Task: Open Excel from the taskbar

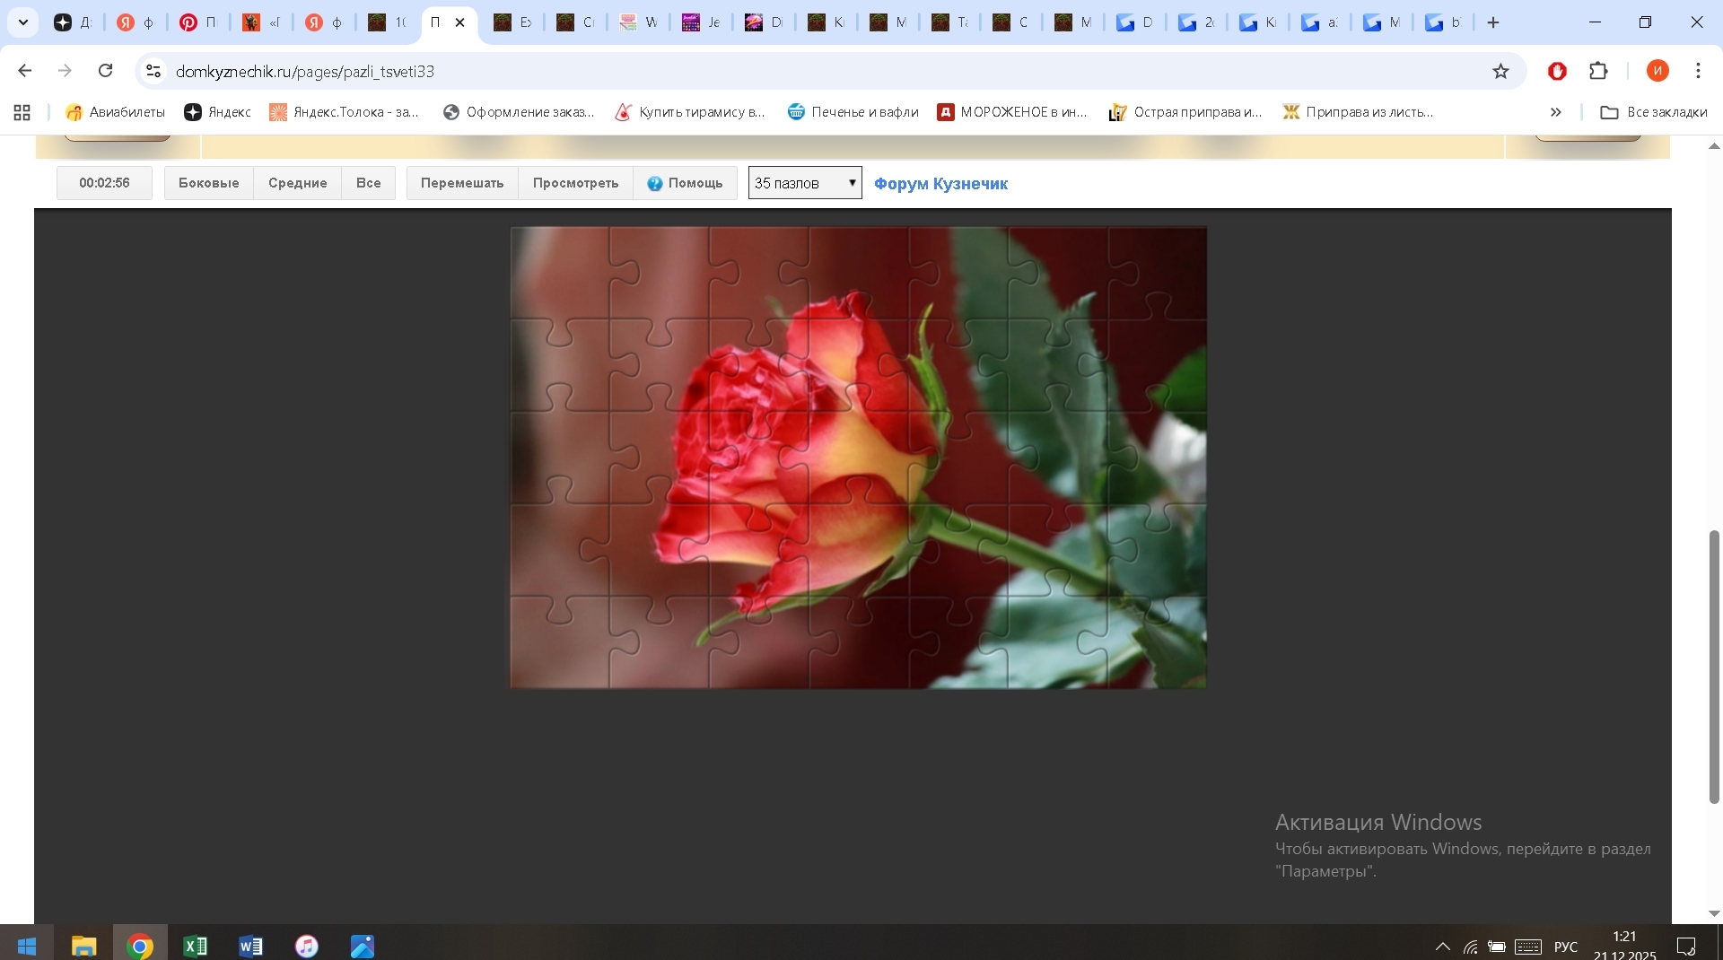Action: click(195, 946)
